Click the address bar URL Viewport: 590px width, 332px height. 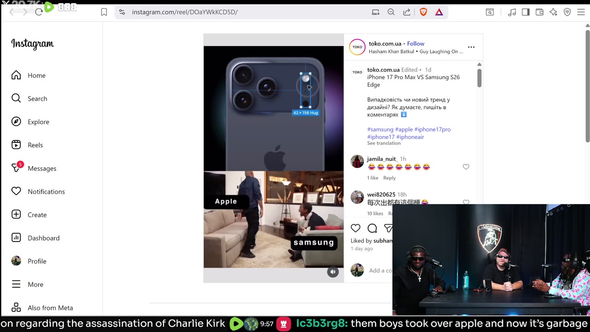[185, 12]
